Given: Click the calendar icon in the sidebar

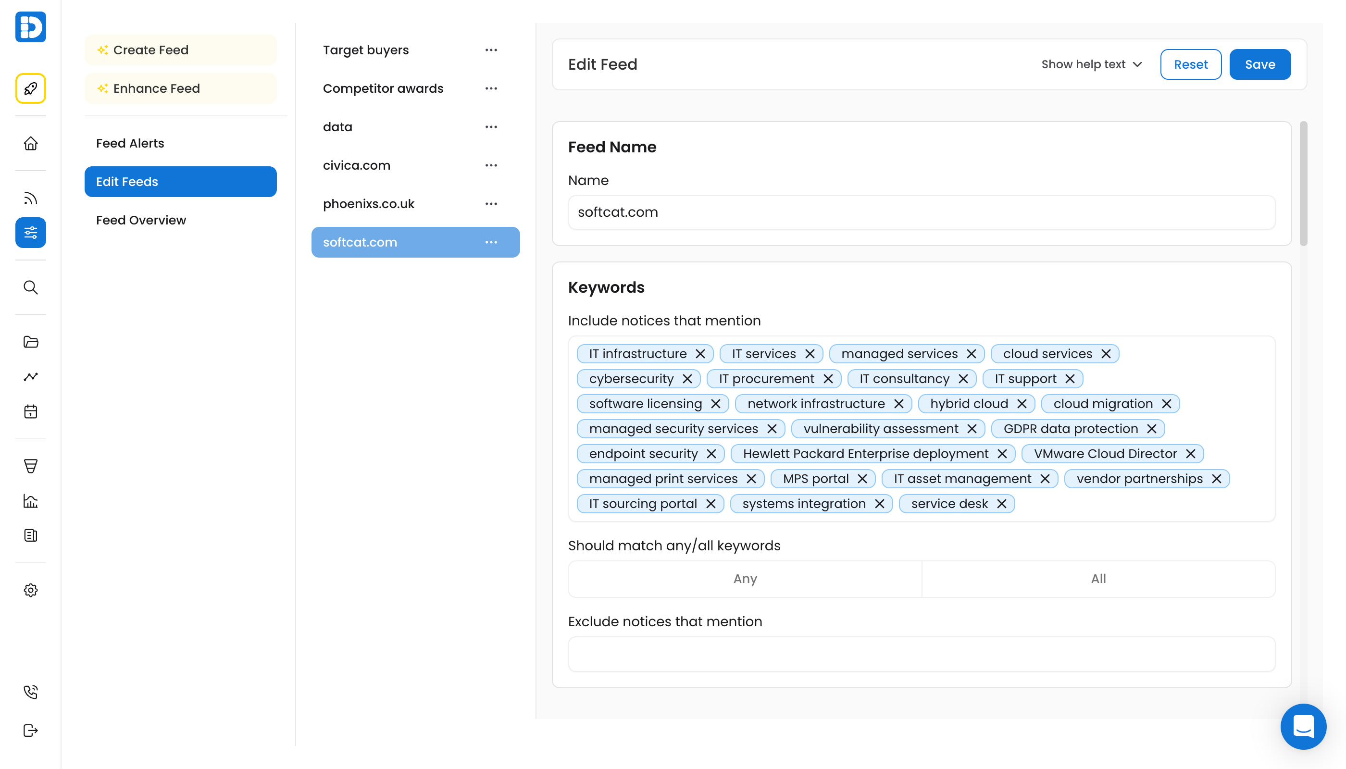Looking at the screenshot, I should tap(31, 411).
